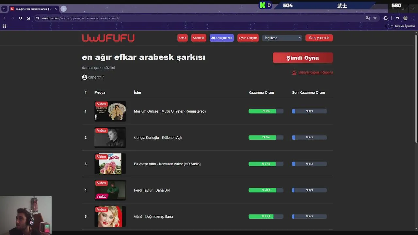Open the browser three-dot menu

coord(413,18)
